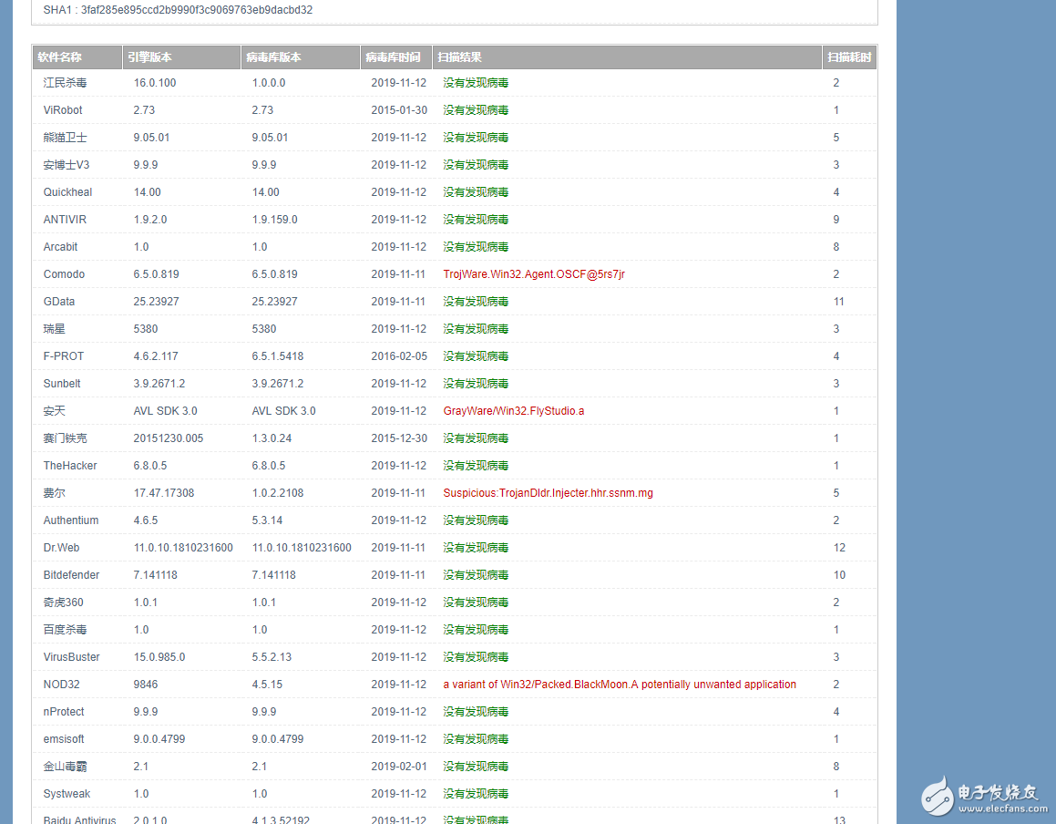The width and height of the screenshot is (1056, 824).
Task: Click the Sunbelt row name
Action: 62,384
